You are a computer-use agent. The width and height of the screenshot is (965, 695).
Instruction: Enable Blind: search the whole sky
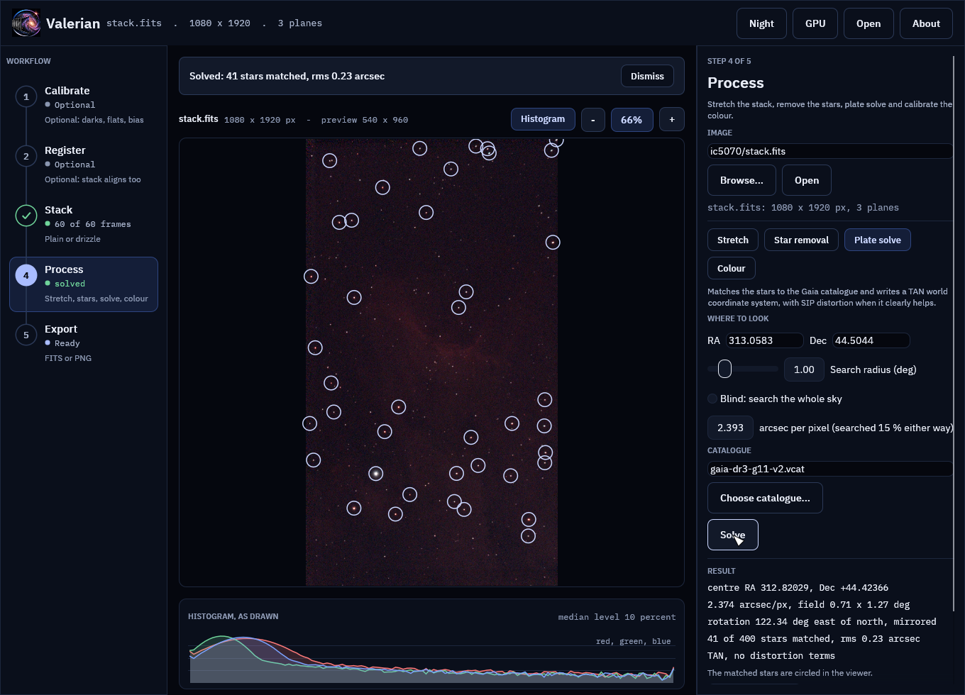pyautogui.click(x=712, y=399)
